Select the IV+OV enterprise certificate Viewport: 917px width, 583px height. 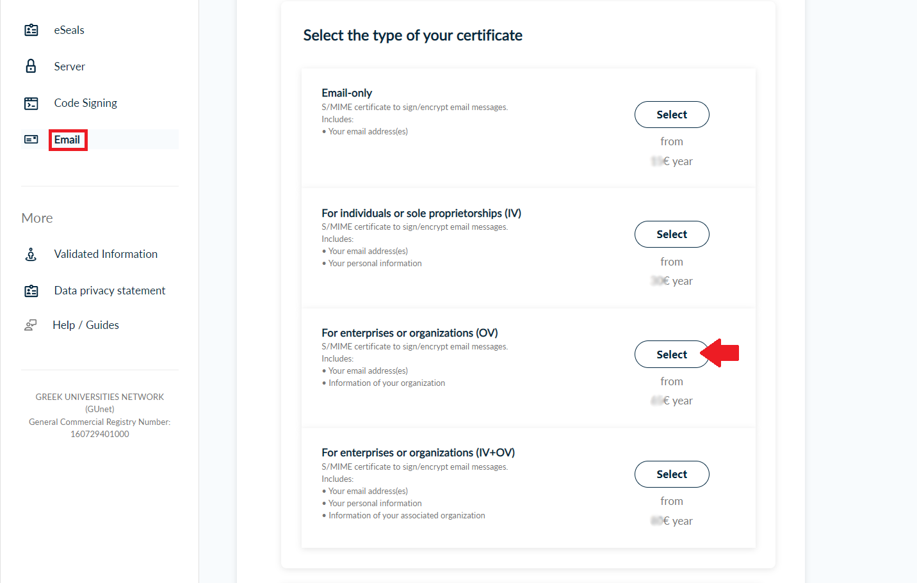pyautogui.click(x=671, y=474)
